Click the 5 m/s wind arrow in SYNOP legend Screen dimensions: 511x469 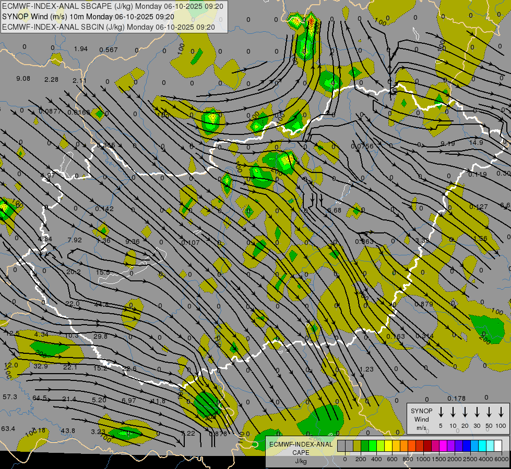click(441, 412)
